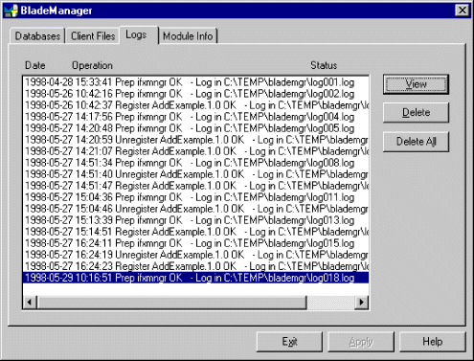The width and height of the screenshot is (474, 361).
Task: Open the Client Files tab
Action: [x=93, y=36]
